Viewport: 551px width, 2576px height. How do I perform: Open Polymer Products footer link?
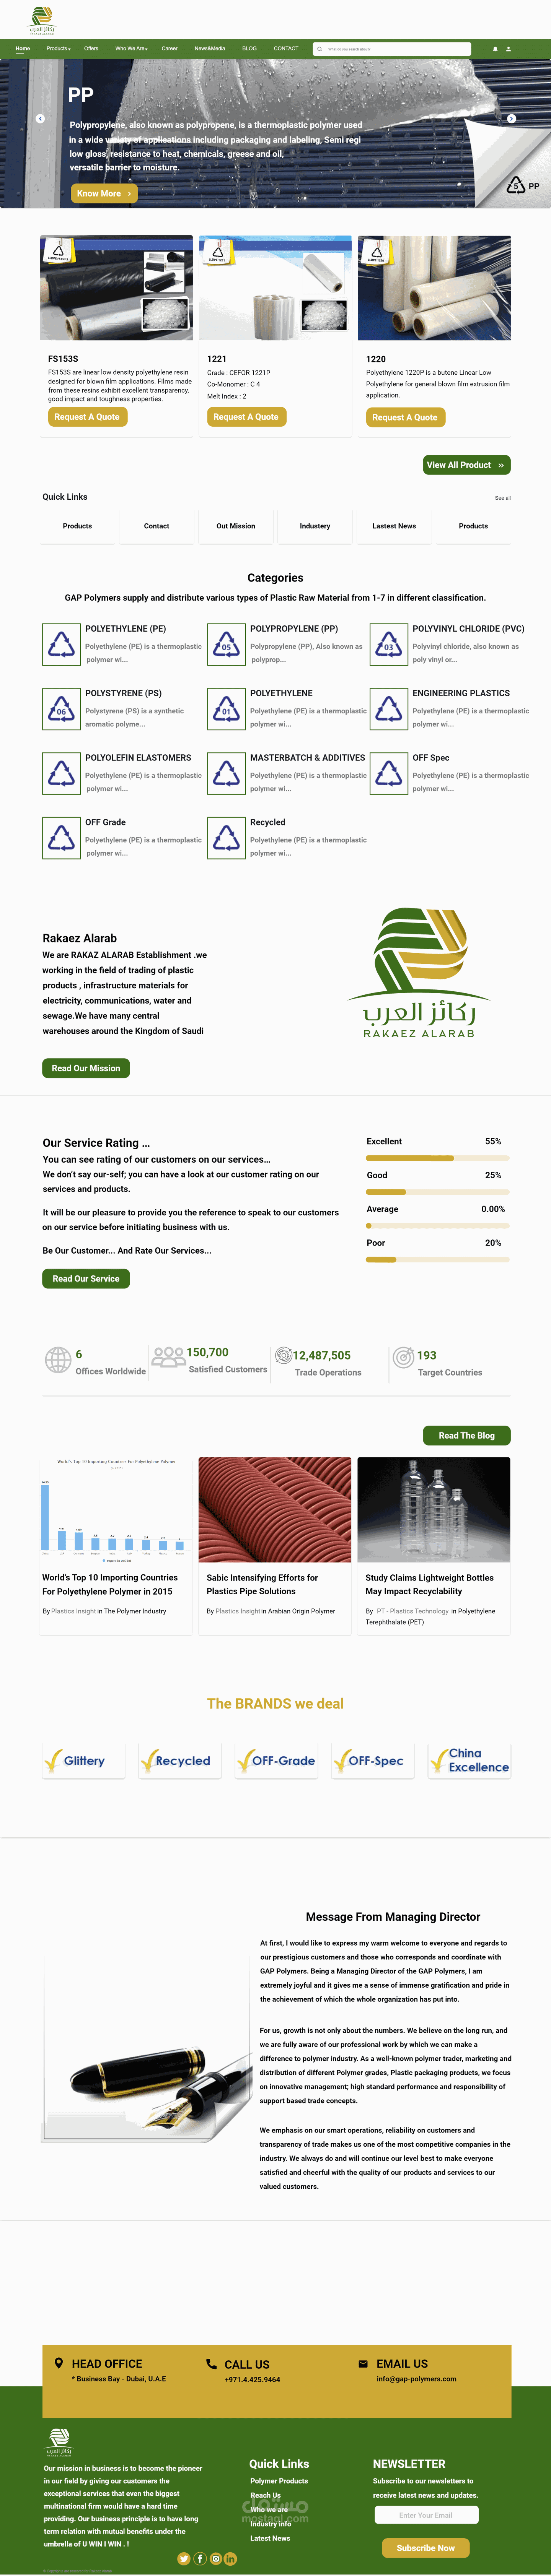click(x=279, y=2481)
